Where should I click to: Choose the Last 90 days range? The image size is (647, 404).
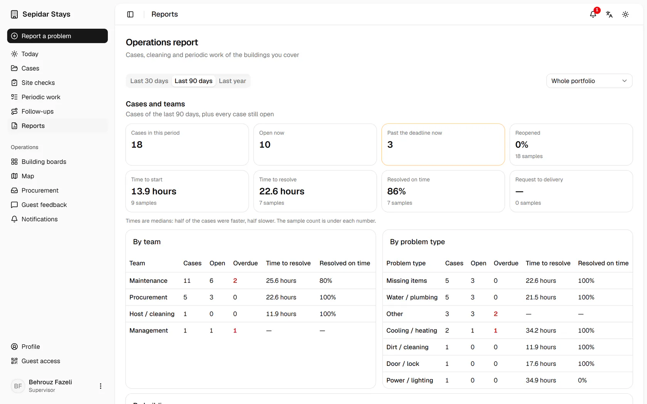pyautogui.click(x=193, y=81)
